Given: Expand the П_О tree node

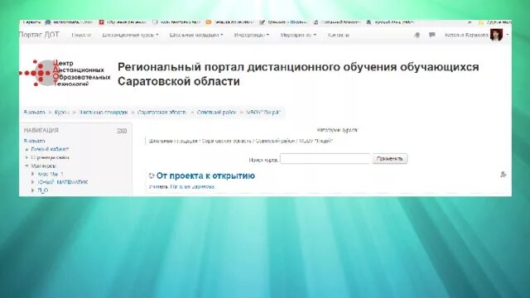Looking at the screenshot, I should pos(33,190).
